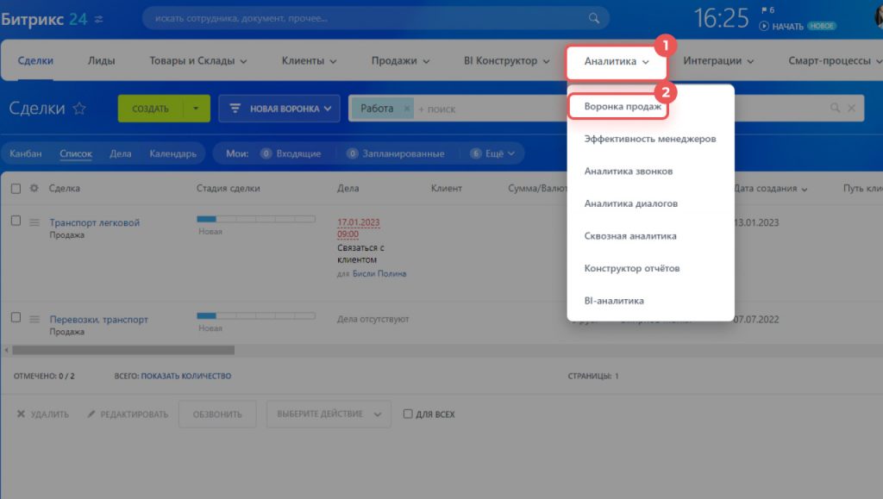This screenshot has height=499, width=883.
Task: Check the Перевозки, транспорт row checkbox
Action: [x=16, y=317]
